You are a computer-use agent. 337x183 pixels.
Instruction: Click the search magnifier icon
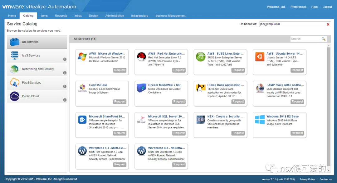coord(324,39)
